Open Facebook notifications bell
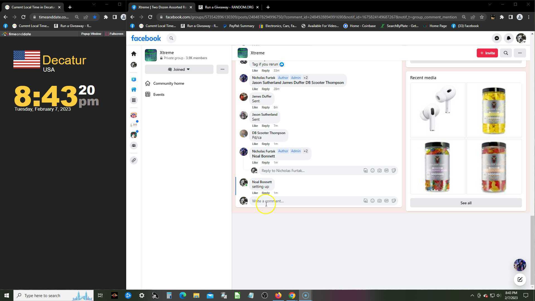535x301 pixels. pyautogui.click(x=509, y=38)
